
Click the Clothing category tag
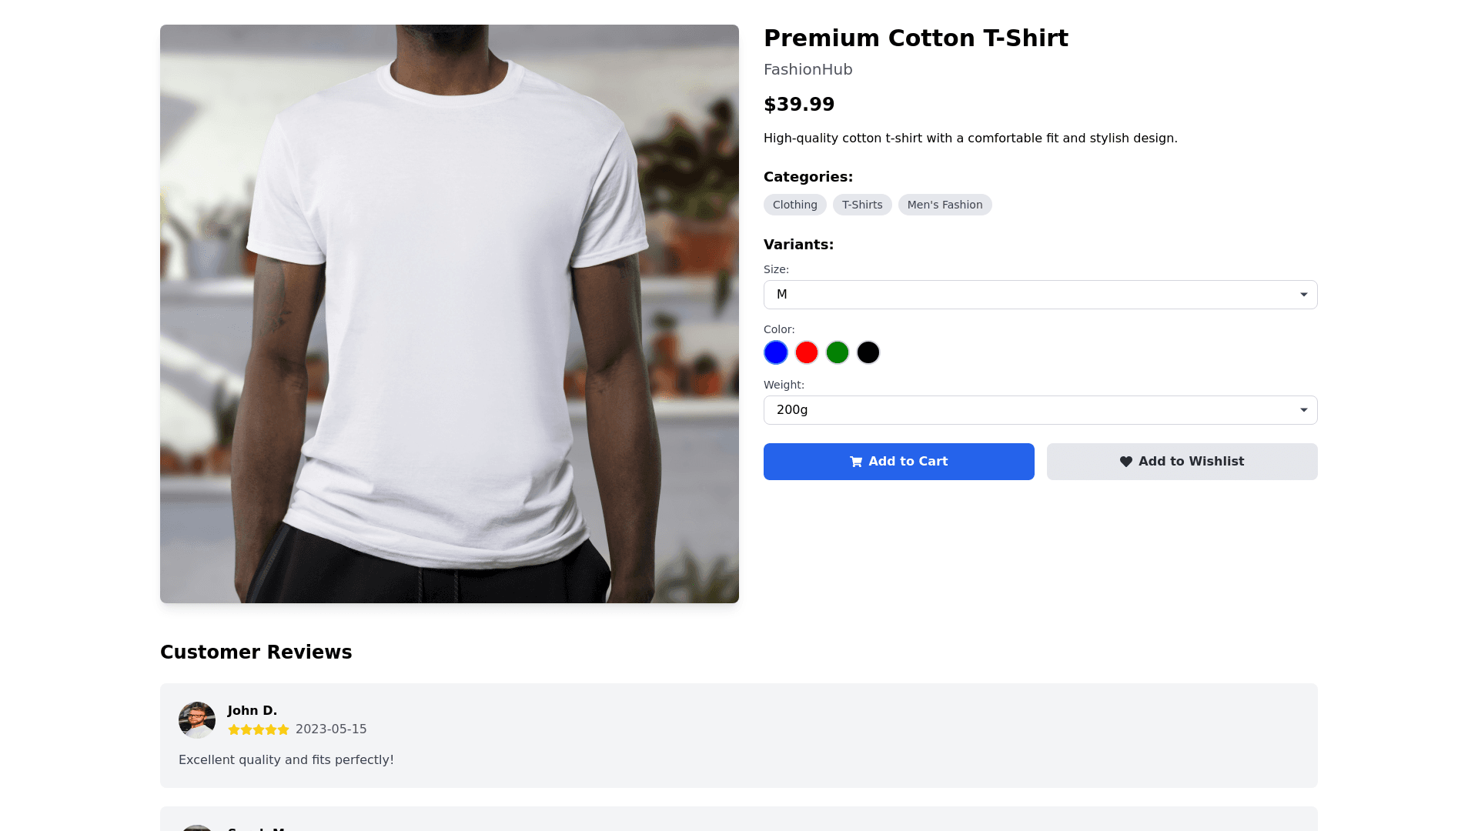(x=795, y=205)
